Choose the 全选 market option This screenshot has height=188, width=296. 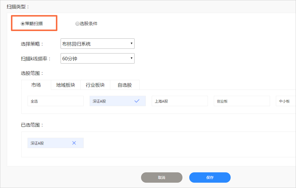coord(56,101)
